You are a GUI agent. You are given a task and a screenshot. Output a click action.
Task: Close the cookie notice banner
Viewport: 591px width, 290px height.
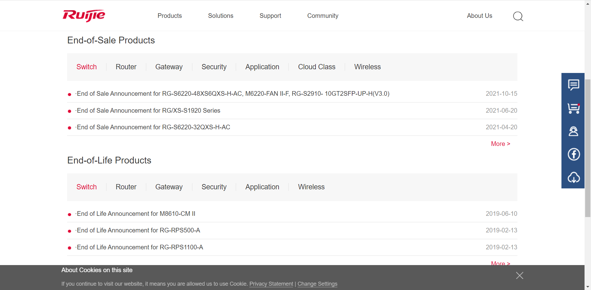point(520,276)
